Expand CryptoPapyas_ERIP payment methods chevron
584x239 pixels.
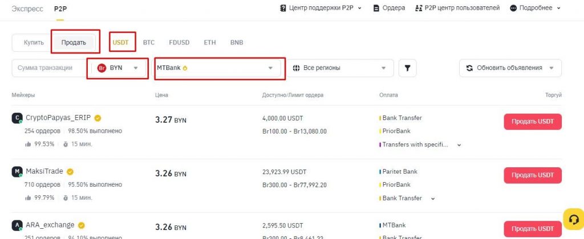(x=459, y=145)
